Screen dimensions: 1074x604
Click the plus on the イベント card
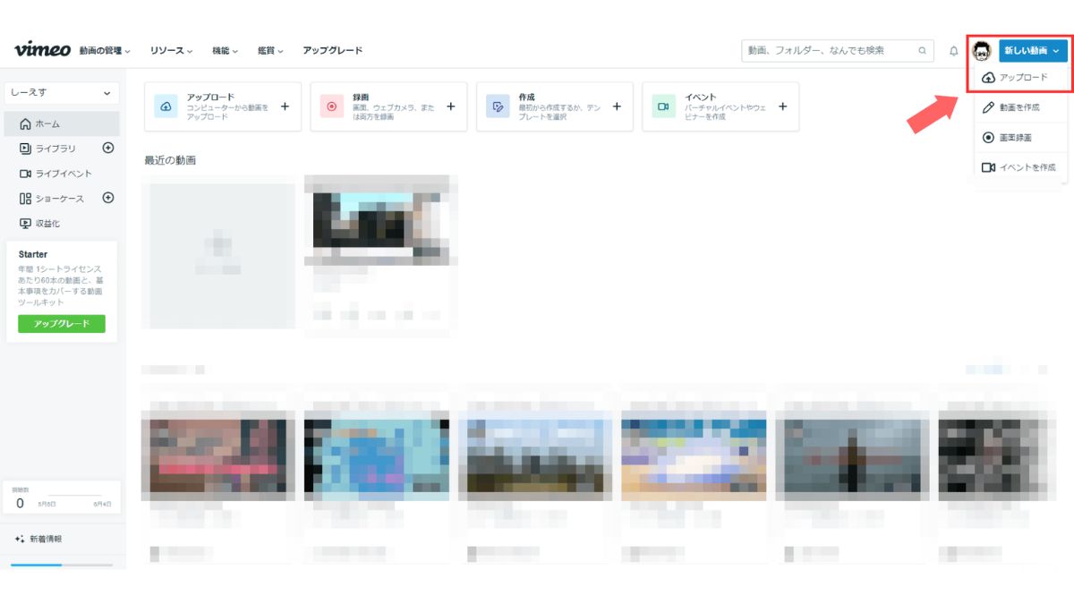tap(782, 106)
